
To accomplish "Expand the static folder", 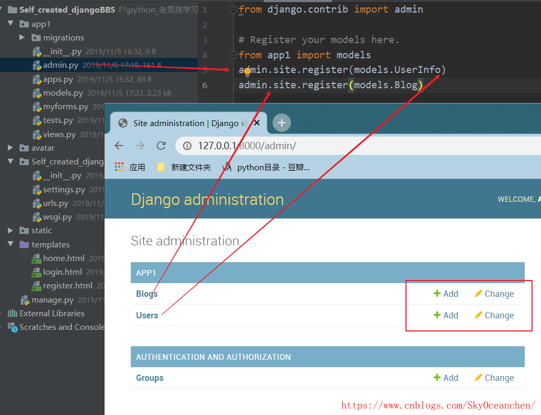I will pos(11,231).
